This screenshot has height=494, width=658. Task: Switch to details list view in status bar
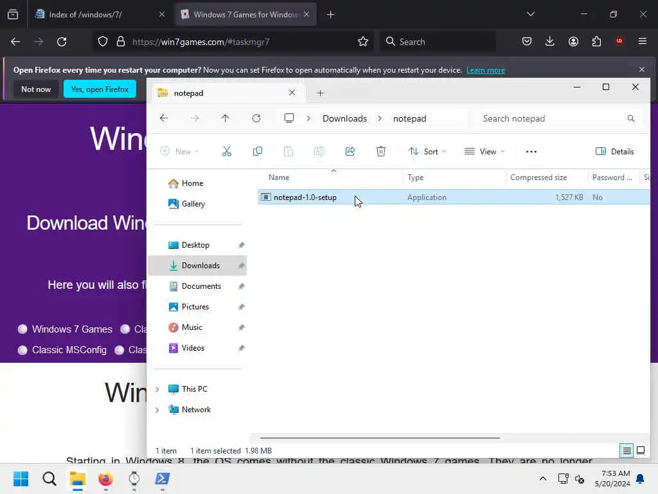point(627,451)
